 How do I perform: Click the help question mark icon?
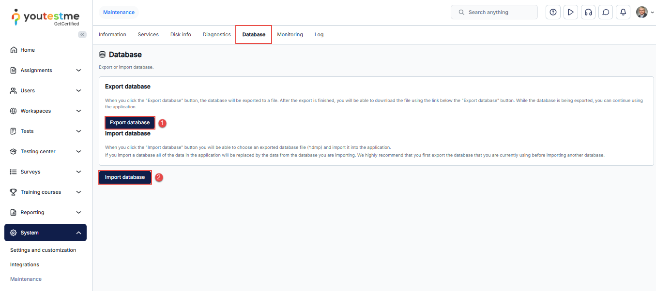point(553,12)
